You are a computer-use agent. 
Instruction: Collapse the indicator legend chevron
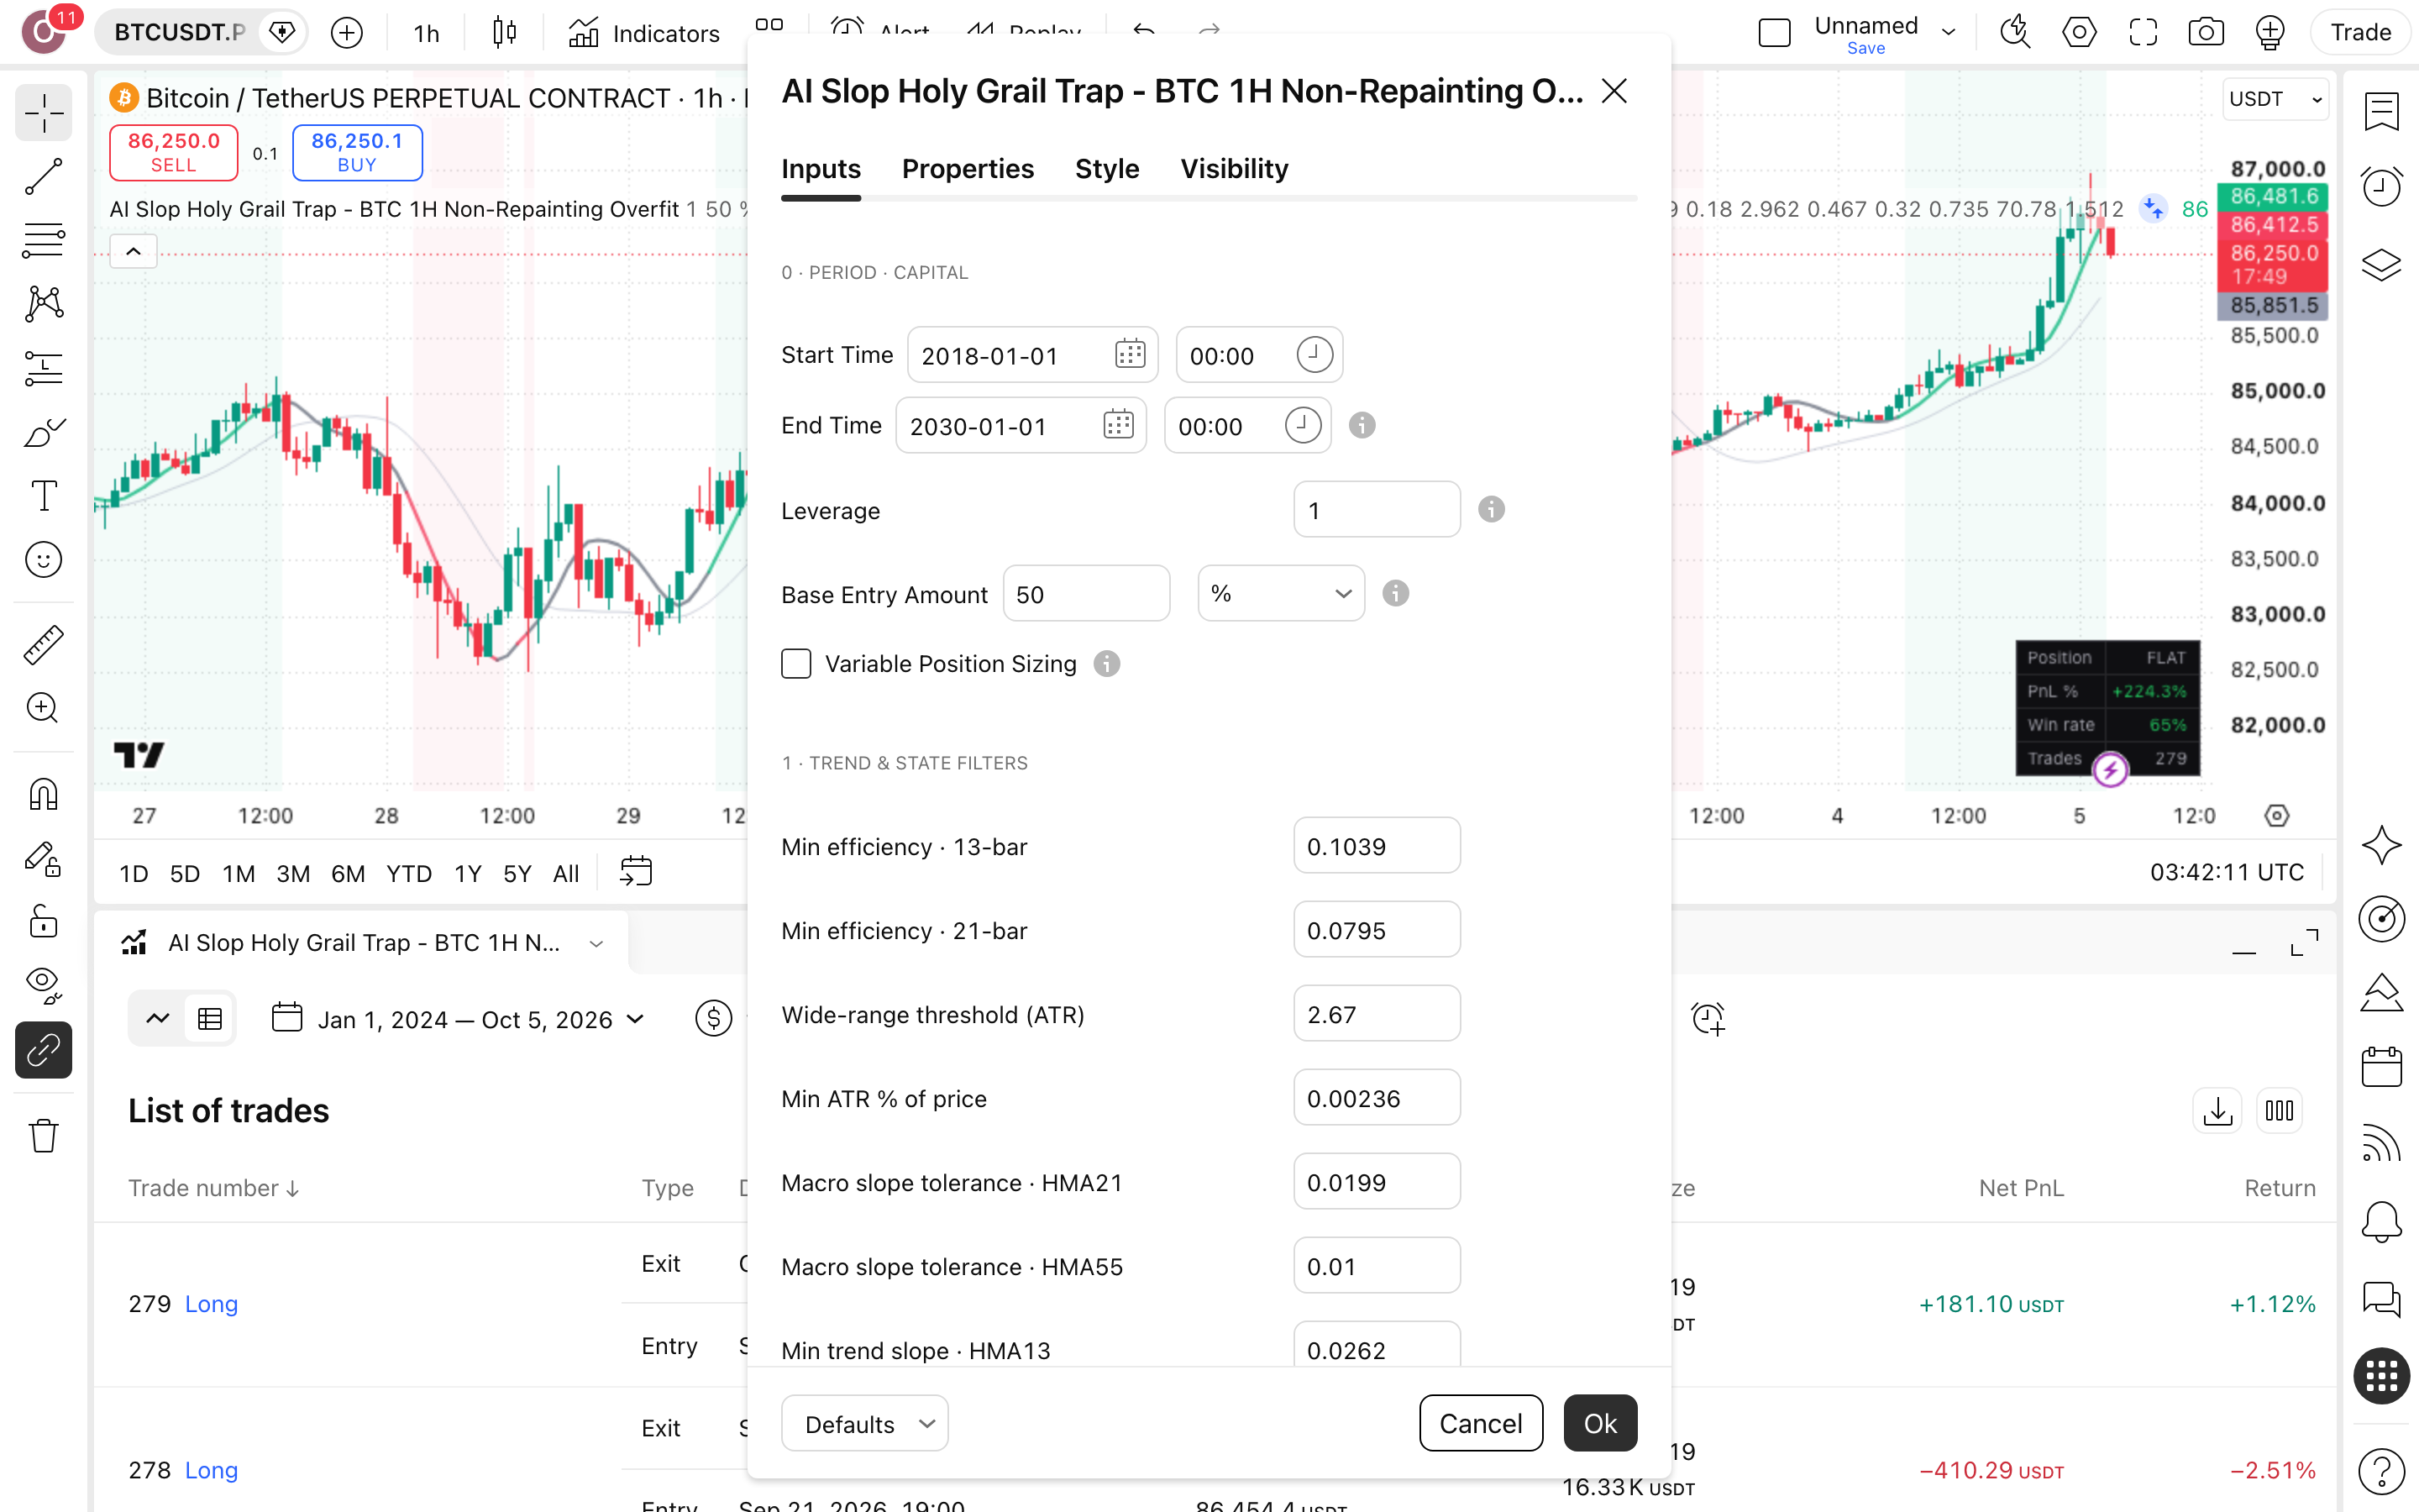[133, 252]
